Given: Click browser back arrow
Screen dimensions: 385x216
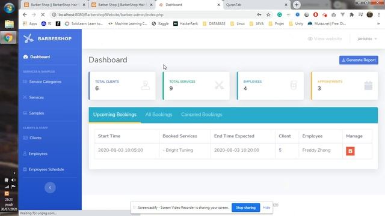Looking at the screenshot, I should [x=25, y=14].
